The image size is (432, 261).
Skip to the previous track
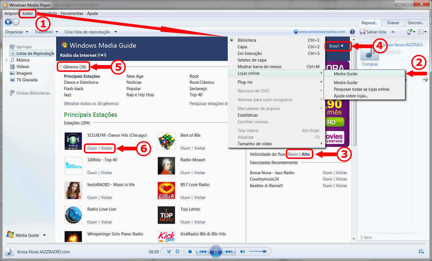coord(203,251)
